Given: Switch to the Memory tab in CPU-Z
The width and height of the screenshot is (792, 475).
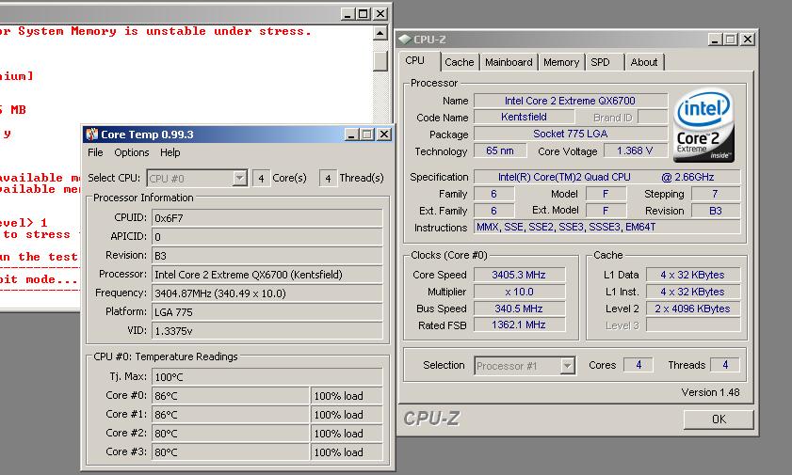Looking at the screenshot, I should 561,62.
